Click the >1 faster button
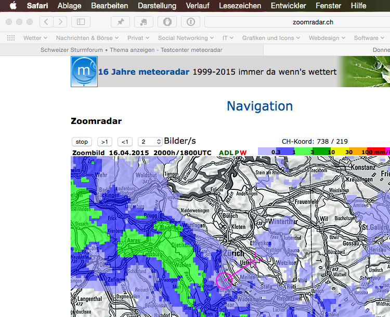Viewport: 390px width, 317px height. tap(105, 142)
